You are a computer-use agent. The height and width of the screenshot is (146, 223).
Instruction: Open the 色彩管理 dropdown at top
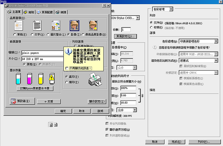click(162, 9)
